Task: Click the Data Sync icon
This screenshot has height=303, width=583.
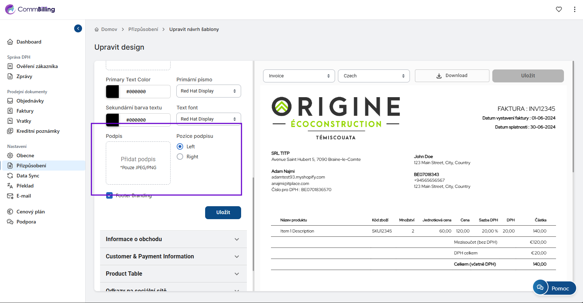Action: (10, 176)
